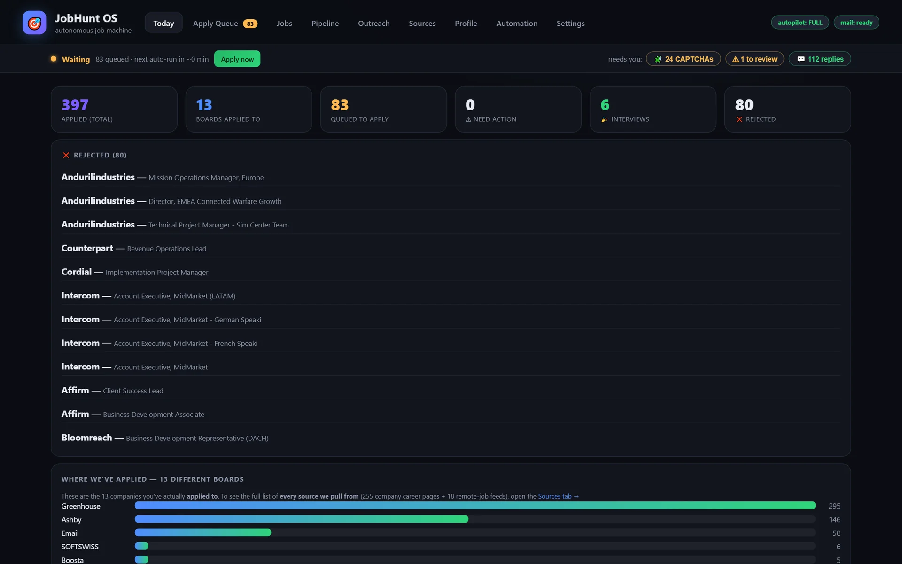902x564 pixels.
Task: Select the 0 Need Action card
Action: click(x=518, y=110)
